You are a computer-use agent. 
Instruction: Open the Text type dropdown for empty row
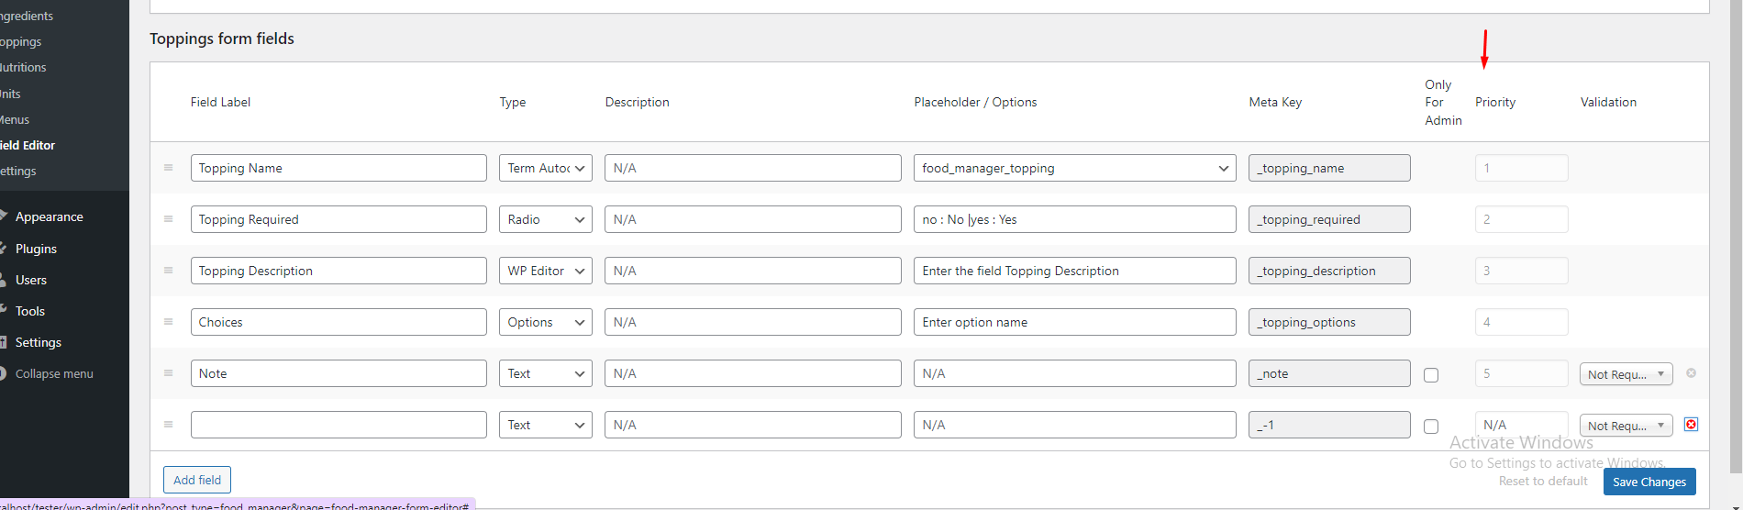546,425
